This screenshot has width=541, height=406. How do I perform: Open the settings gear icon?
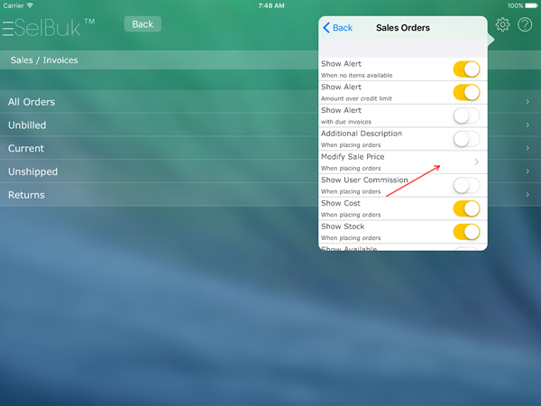[503, 25]
